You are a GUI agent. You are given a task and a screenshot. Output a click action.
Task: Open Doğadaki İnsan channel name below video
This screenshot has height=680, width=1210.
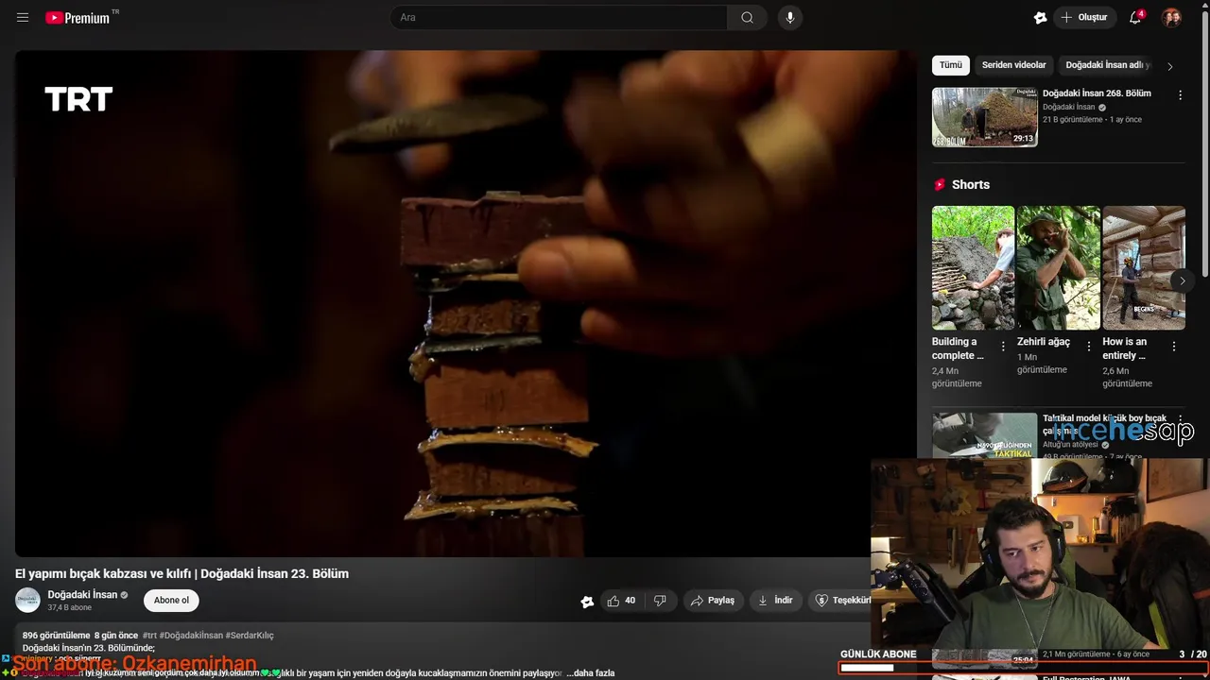click(82, 595)
